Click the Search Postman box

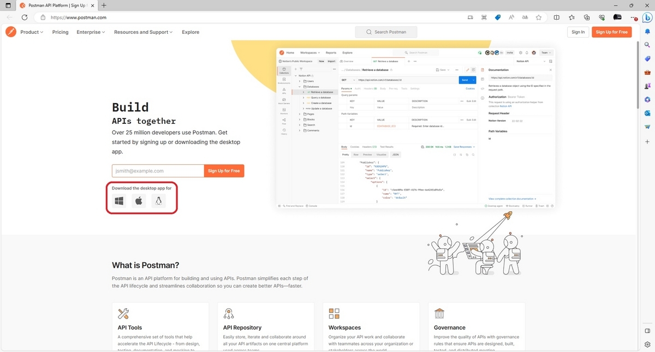click(386, 32)
